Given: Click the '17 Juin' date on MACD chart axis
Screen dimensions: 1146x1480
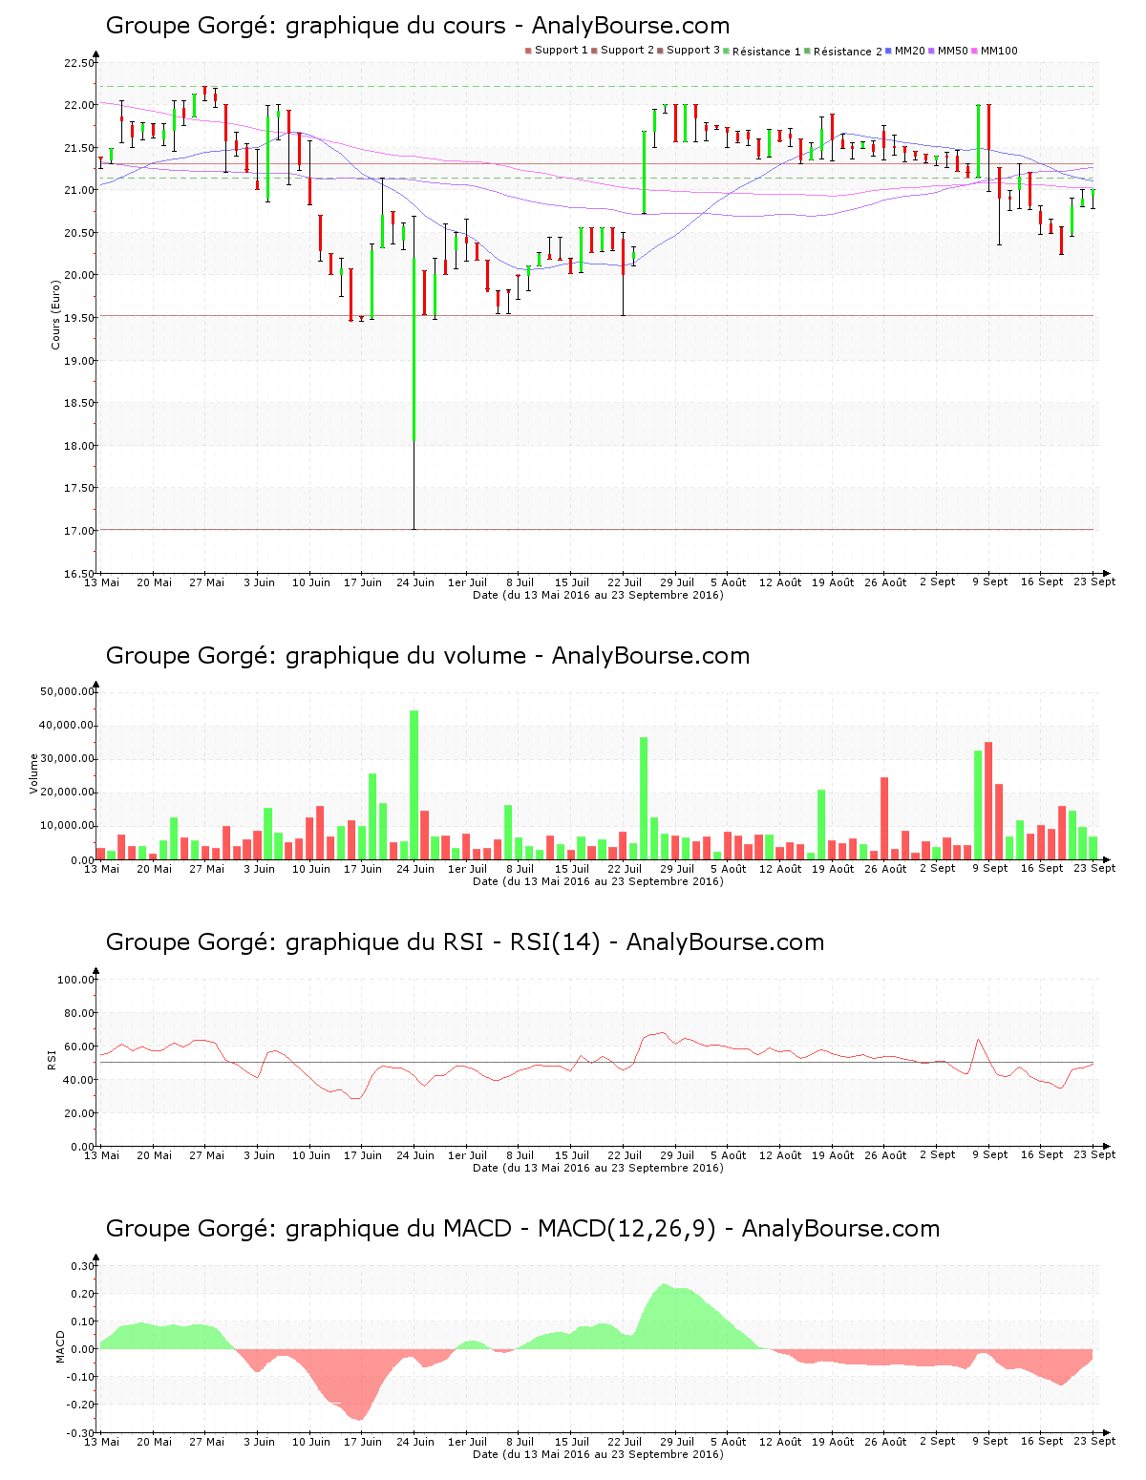Looking at the screenshot, I should point(363,1442).
